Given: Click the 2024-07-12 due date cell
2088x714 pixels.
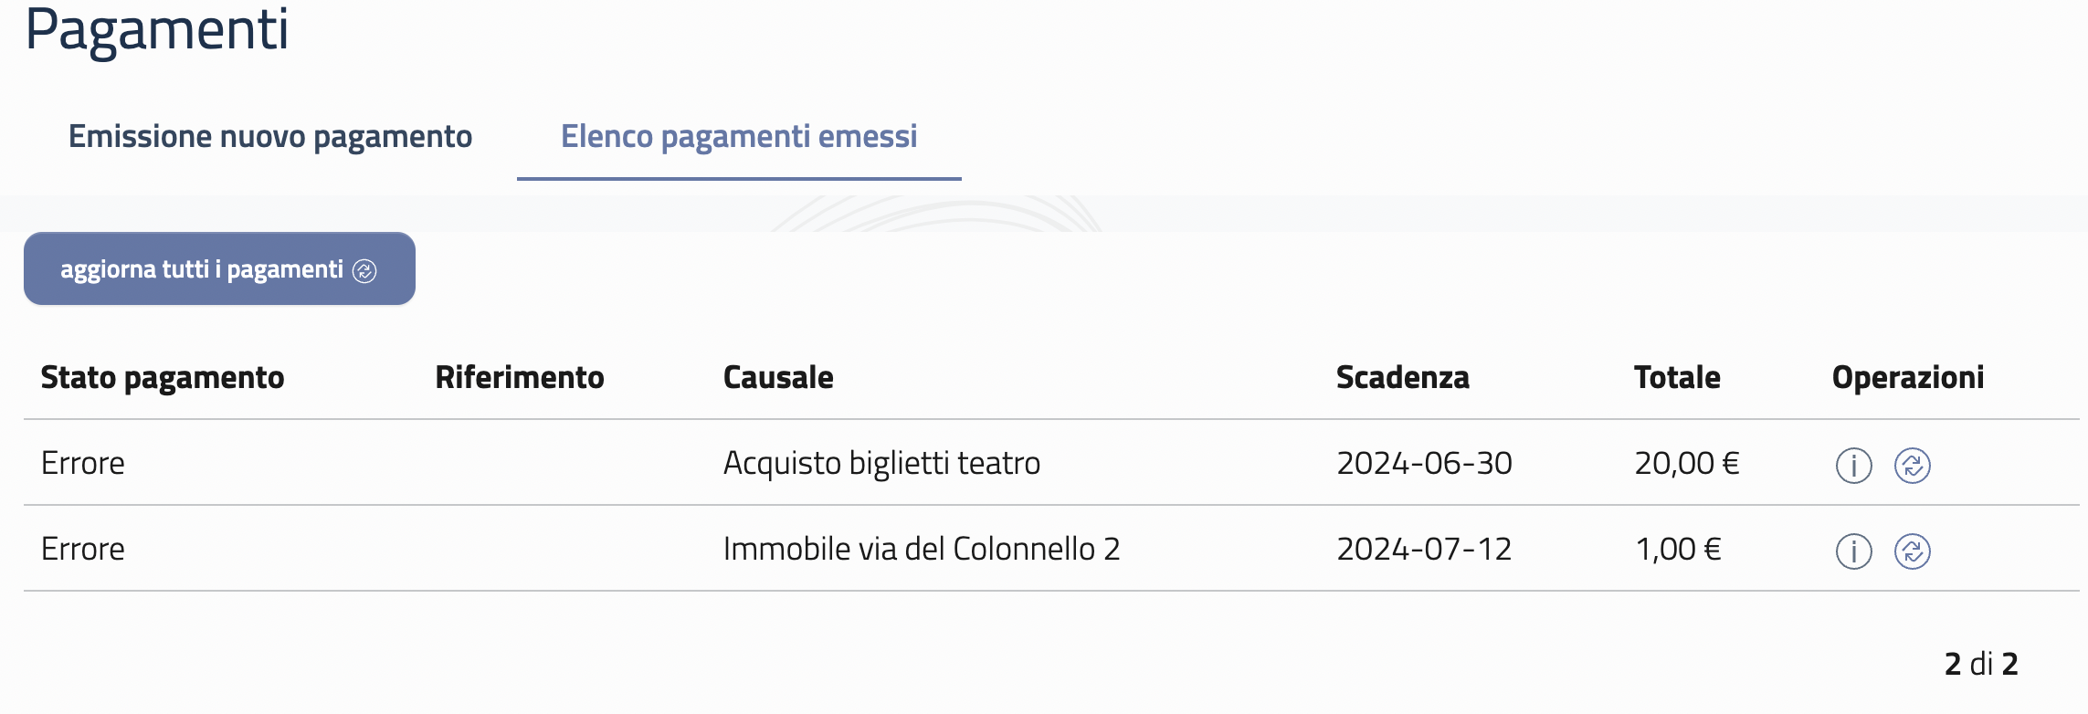Looking at the screenshot, I should pyautogui.click(x=1424, y=550).
